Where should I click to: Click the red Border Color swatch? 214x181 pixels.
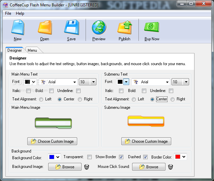tap(178, 157)
